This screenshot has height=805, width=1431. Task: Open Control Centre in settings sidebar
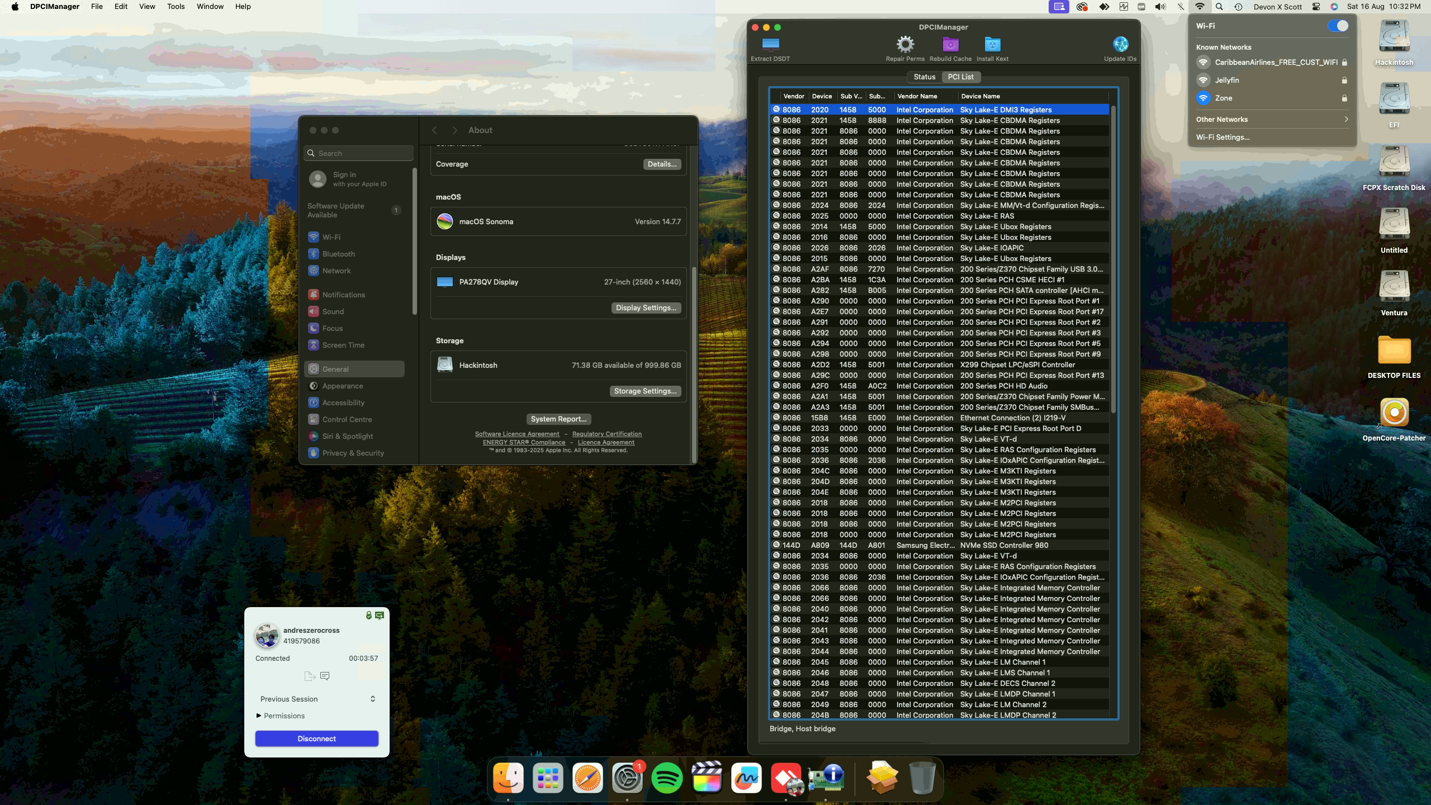click(x=354, y=419)
